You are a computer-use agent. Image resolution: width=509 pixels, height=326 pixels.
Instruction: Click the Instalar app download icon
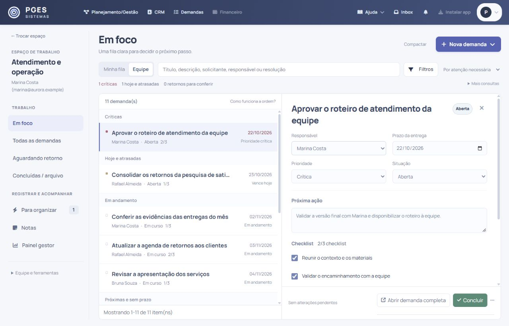pyautogui.click(x=440, y=12)
